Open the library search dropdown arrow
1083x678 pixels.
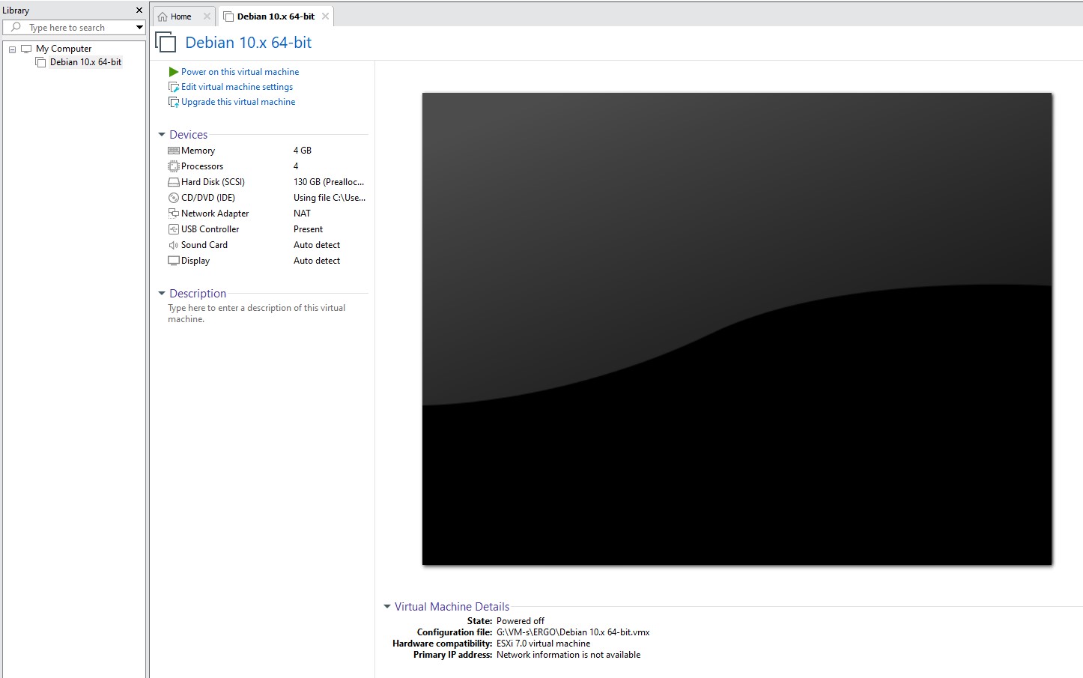pos(139,28)
